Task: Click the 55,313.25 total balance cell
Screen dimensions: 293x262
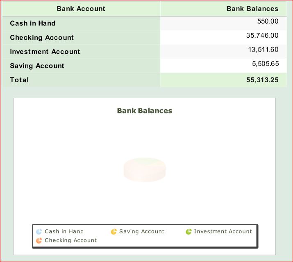Action: click(x=262, y=80)
